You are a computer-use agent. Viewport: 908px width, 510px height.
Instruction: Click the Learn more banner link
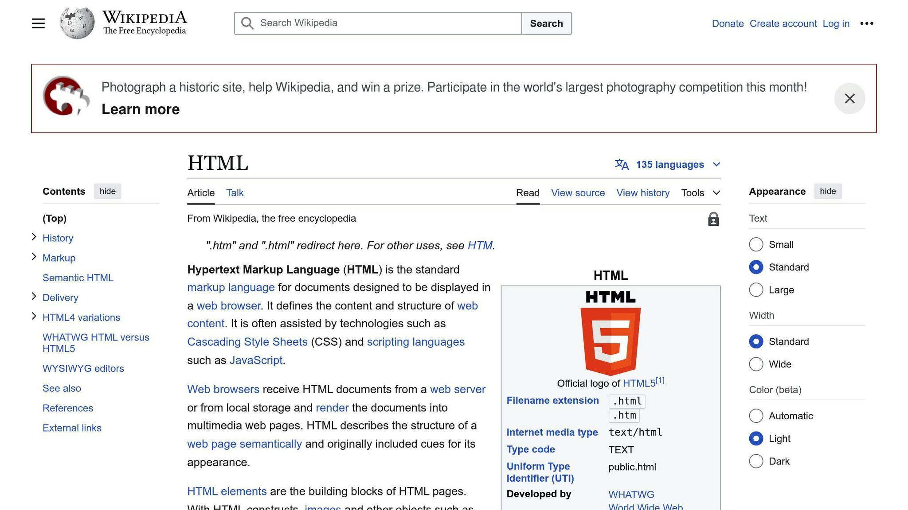(x=140, y=109)
